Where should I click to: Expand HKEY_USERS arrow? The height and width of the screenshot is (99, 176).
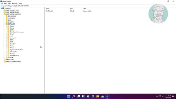coord(3,60)
